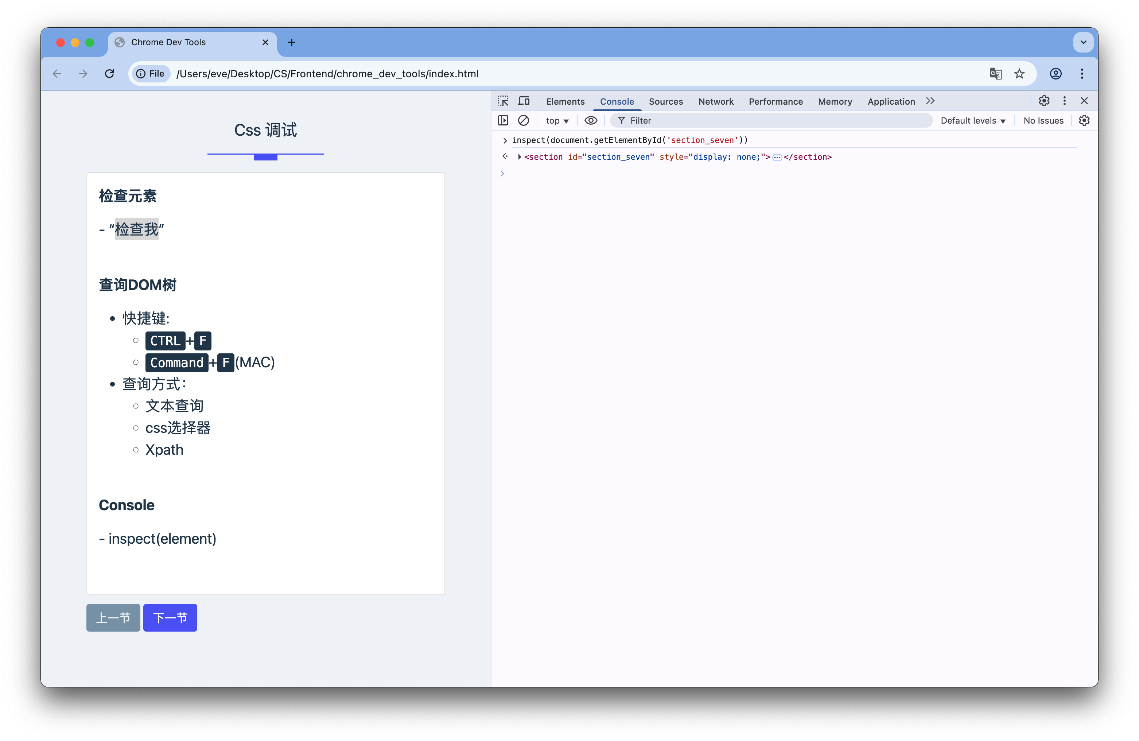Show hidden DevTools panels via chevron

(x=930, y=101)
